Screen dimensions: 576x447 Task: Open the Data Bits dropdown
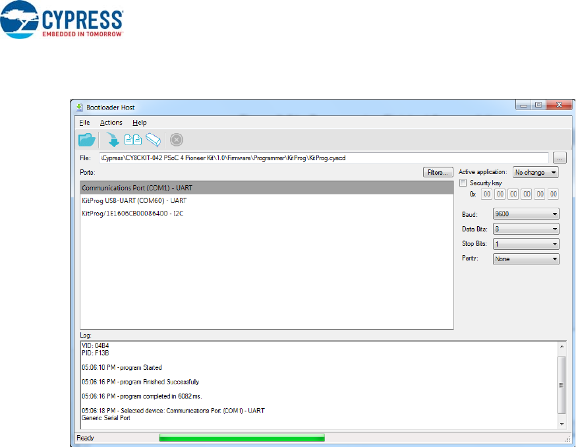tap(526, 229)
